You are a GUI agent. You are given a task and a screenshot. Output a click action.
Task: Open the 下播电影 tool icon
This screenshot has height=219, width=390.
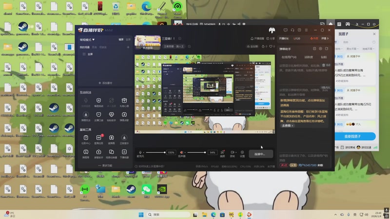[124, 154]
